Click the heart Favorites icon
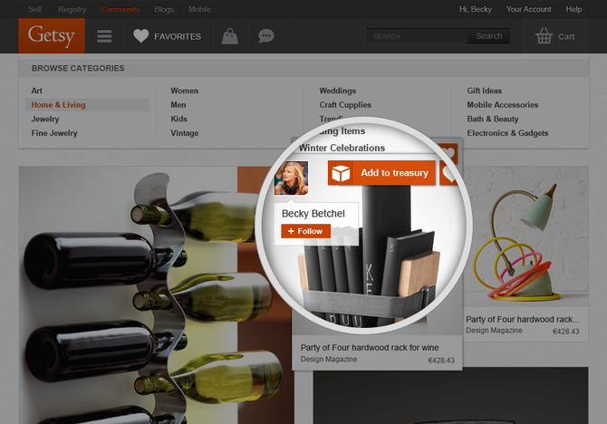Viewport: 607px width, 424px height. coord(141,36)
